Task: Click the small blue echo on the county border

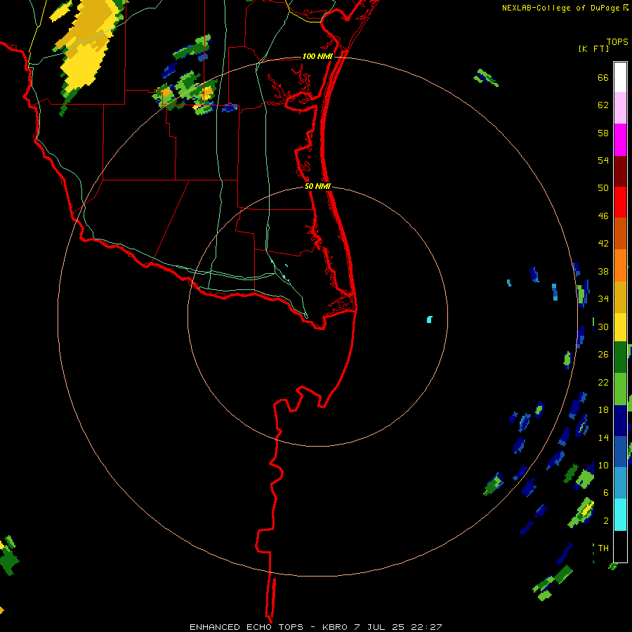Action: [230, 107]
